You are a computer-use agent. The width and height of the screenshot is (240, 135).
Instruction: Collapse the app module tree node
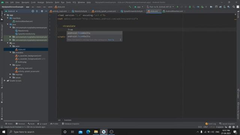click(x=5, y=15)
